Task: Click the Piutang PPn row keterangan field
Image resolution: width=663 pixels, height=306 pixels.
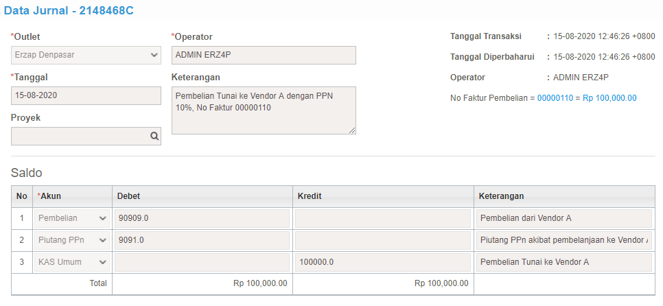Action: (x=564, y=240)
